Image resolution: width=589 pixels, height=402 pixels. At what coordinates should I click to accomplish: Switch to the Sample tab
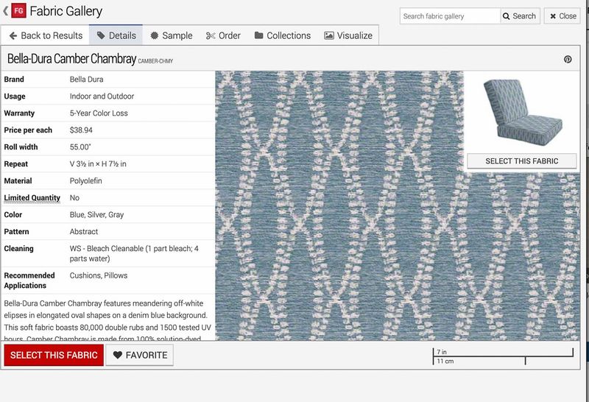click(172, 35)
